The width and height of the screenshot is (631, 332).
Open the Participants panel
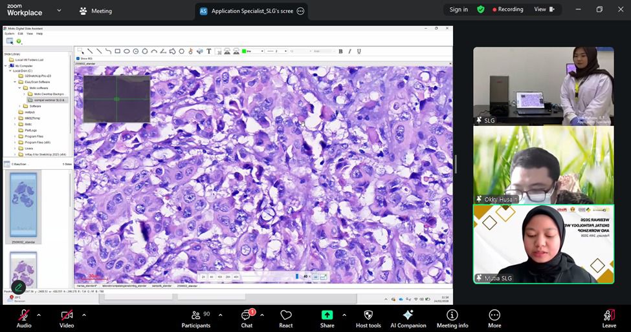(195, 318)
